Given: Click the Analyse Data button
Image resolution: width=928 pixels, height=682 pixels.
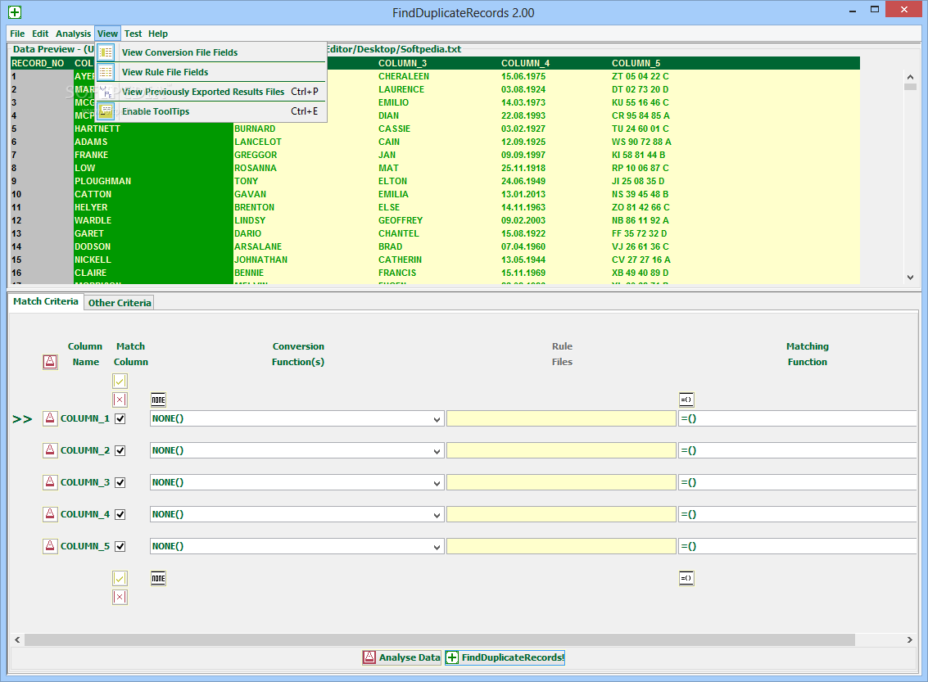Looking at the screenshot, I should 402,657.
